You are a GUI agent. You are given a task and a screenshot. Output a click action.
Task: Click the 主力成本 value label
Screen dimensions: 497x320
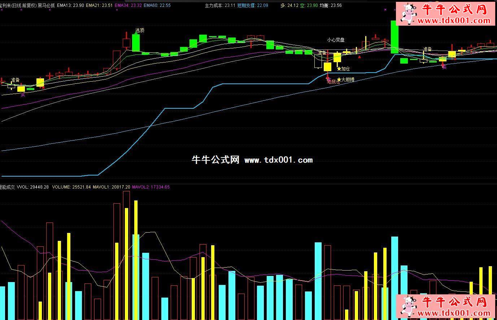[x=220, y=5]
